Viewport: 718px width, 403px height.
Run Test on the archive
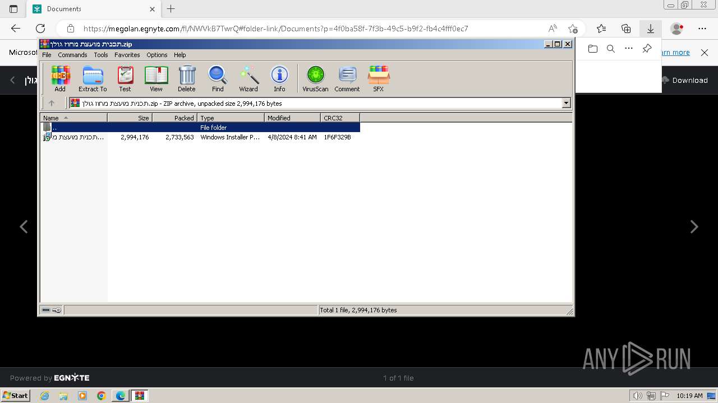point(125,78)
